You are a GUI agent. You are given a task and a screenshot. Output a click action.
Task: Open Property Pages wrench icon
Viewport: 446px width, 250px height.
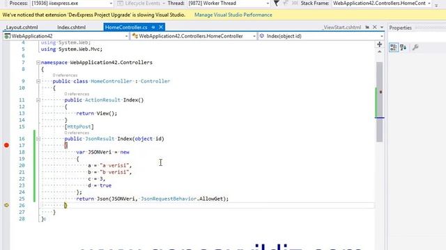click(x=415, y=47)
